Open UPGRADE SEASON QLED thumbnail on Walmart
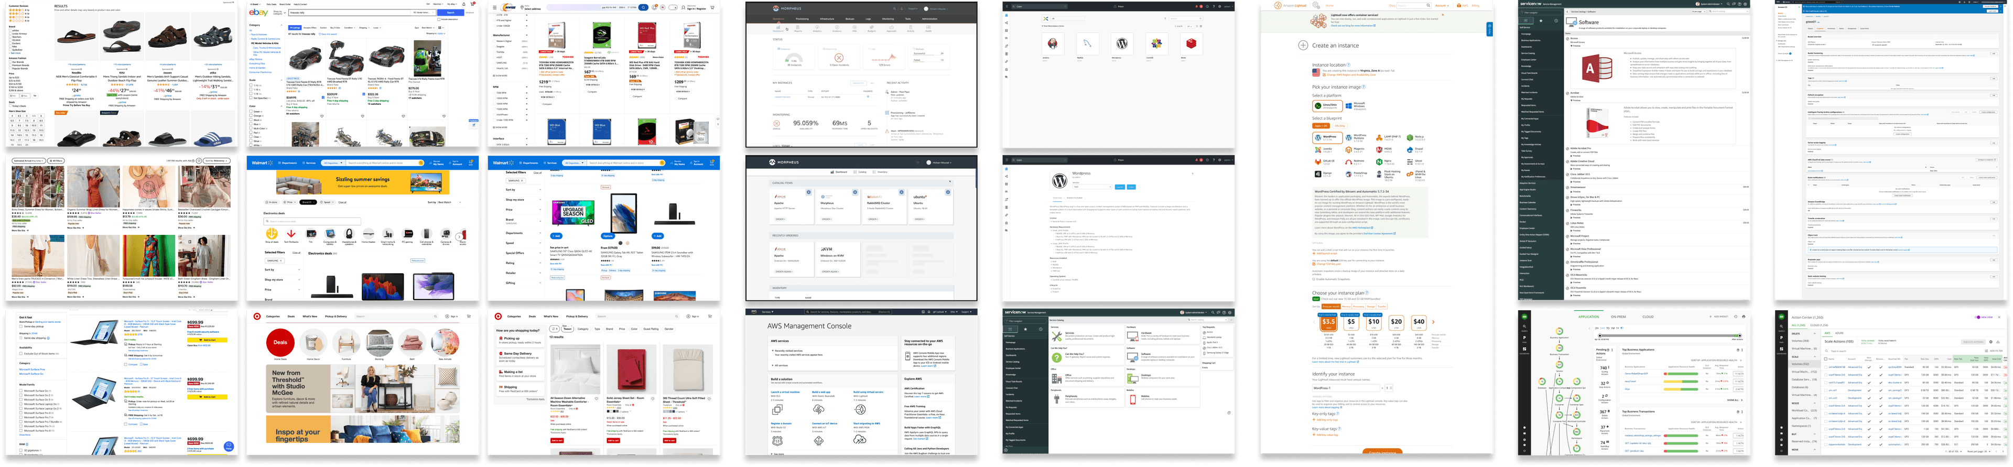This screenshot has height=467, width=2013. [573, 212]
